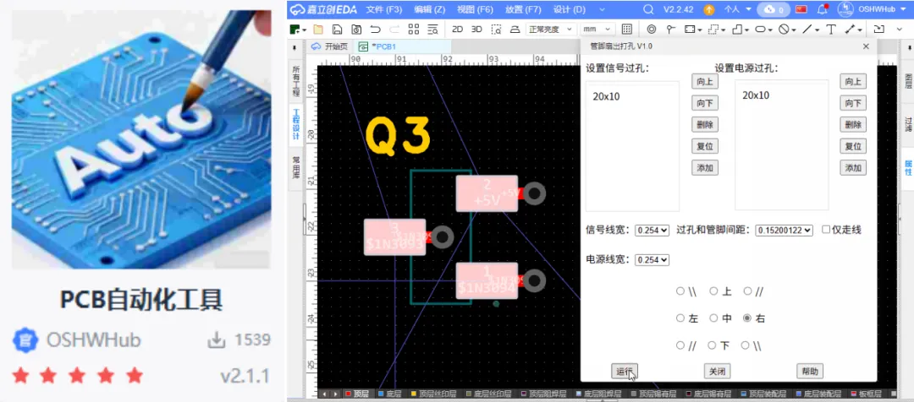Click the save-with-history camera icon
The height and width of the screenshot is (402, 914).
point(356,29)
